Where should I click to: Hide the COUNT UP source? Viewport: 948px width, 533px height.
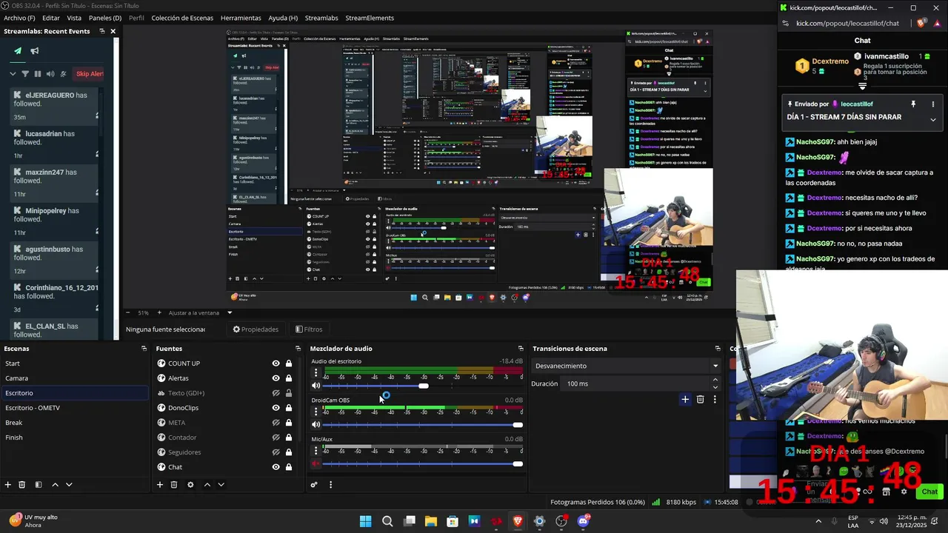pyautogui.click(x=276, y=363)
